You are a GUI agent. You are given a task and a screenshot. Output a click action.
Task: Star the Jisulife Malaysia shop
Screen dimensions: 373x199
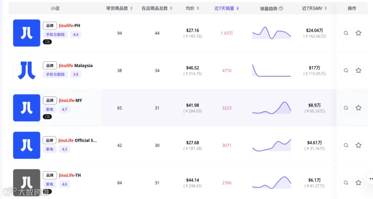(x=358, y=70)
